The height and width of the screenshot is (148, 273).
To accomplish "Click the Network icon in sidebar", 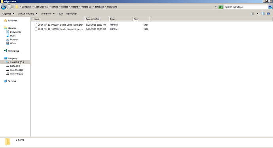I will [6, 81].
